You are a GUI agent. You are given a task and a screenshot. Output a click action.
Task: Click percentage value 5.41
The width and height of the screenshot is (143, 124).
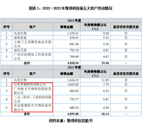coord(106,99)
